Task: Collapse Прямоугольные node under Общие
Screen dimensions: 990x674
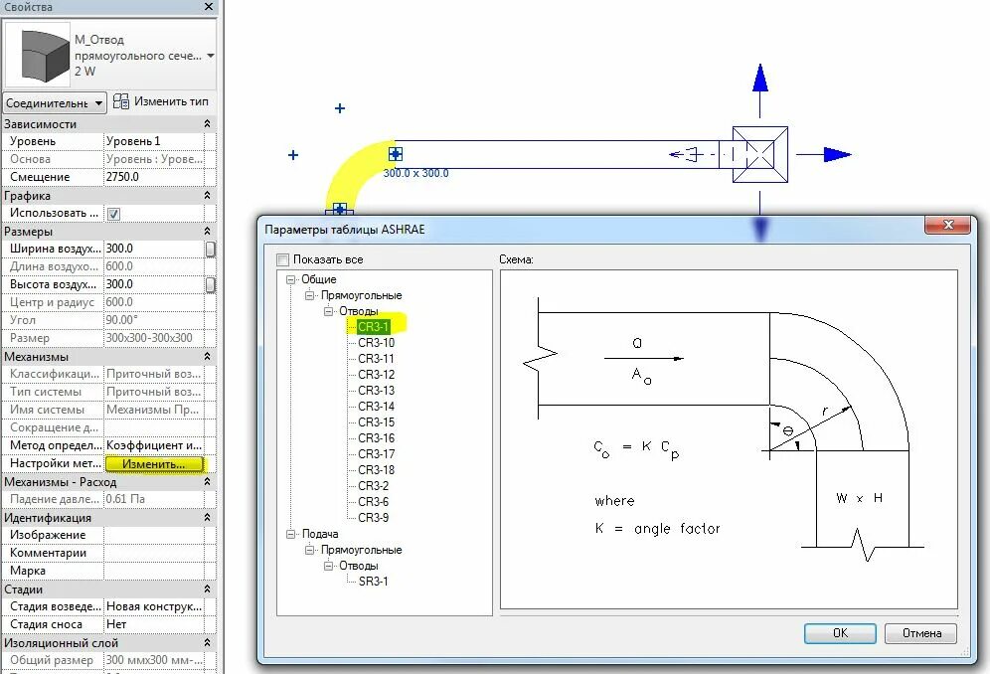Action: (309, 295)
